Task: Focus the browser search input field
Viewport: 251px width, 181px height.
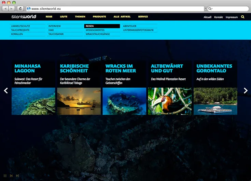Action: click(x=228, y=9)
